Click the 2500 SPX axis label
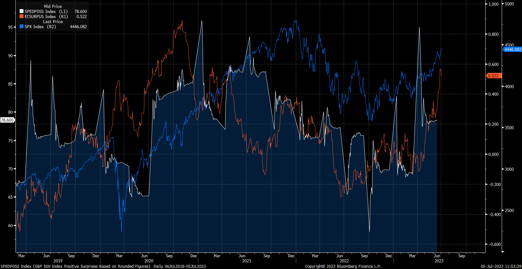The image size is (522, 269). [509, 210]
